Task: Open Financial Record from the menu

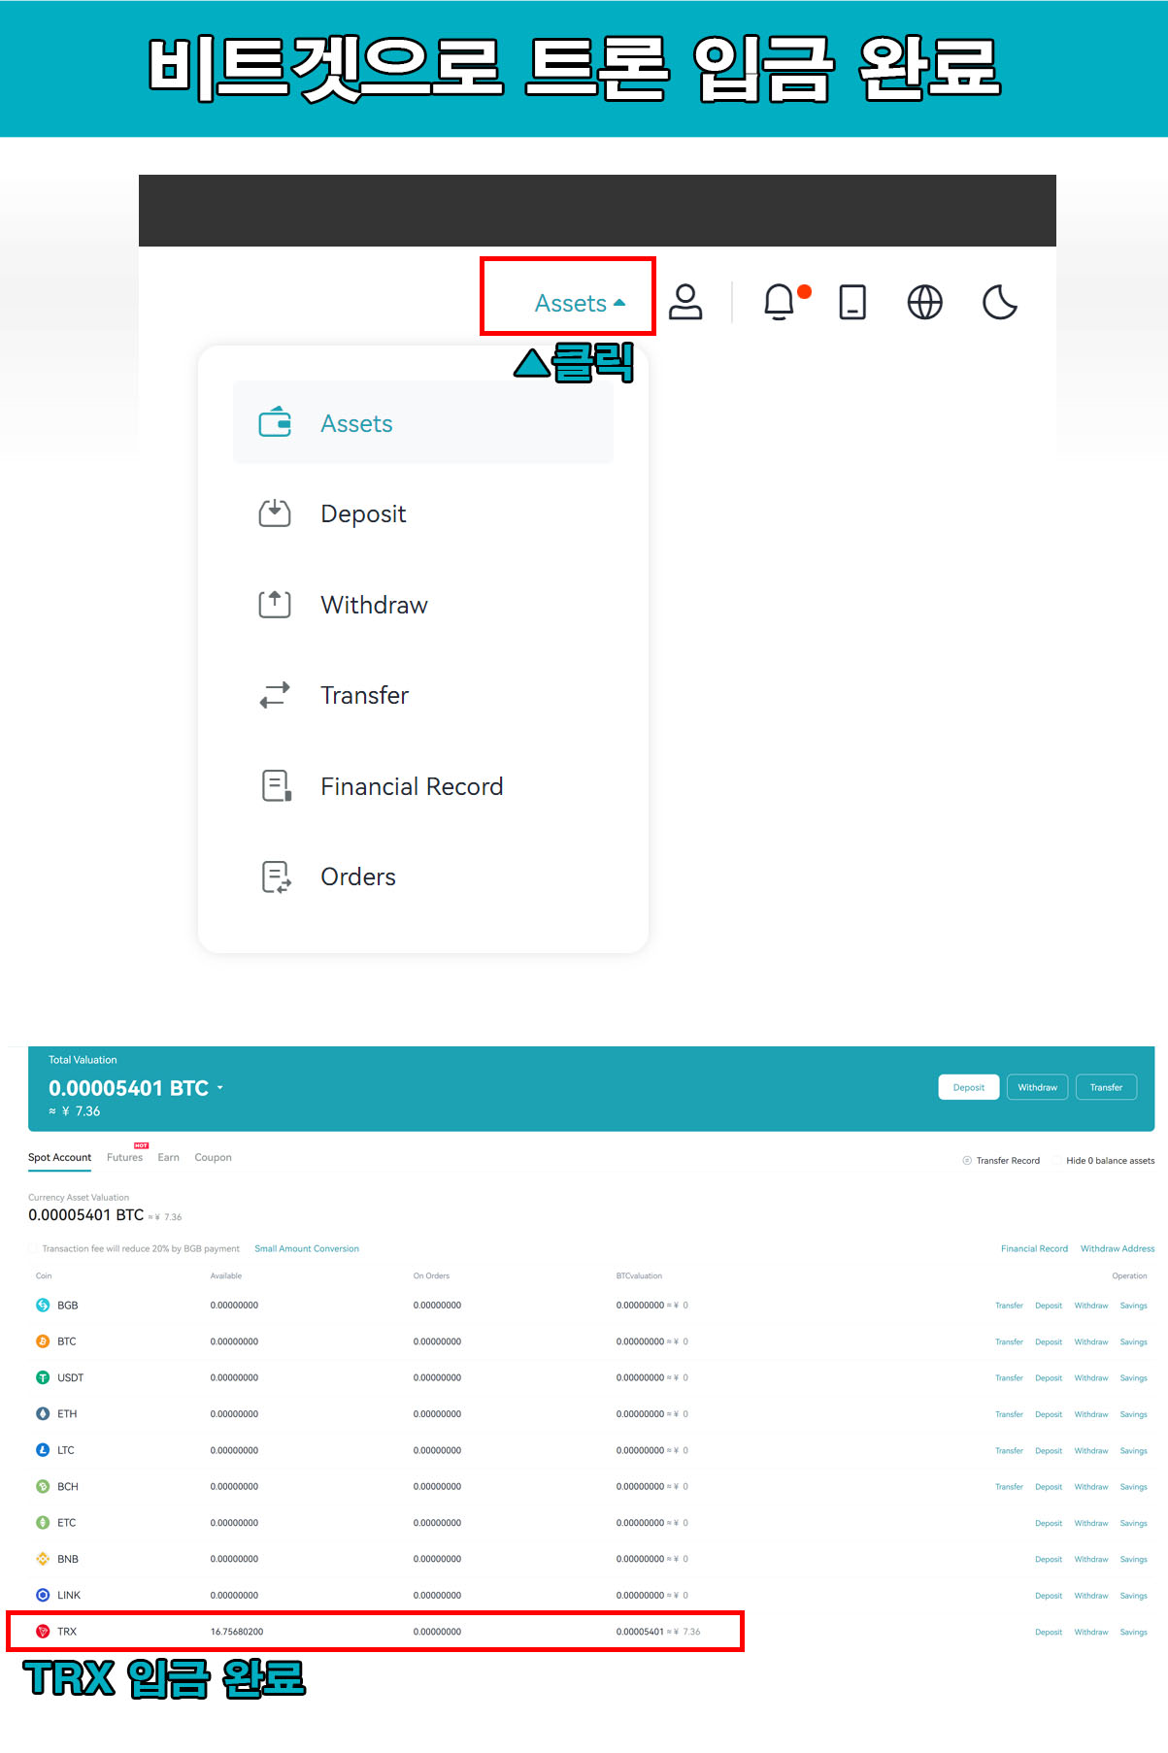Action: coord(422,786)
